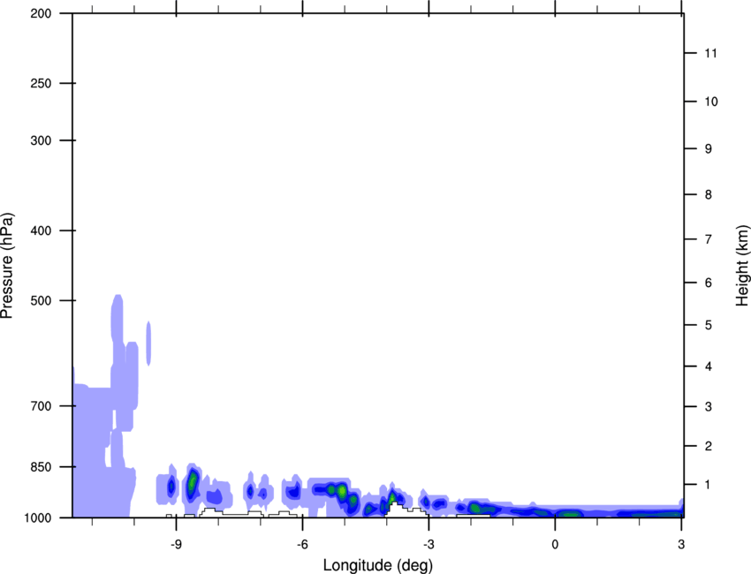Click the 6 km height label
751x574 pixels.
(x=709, y=283)
